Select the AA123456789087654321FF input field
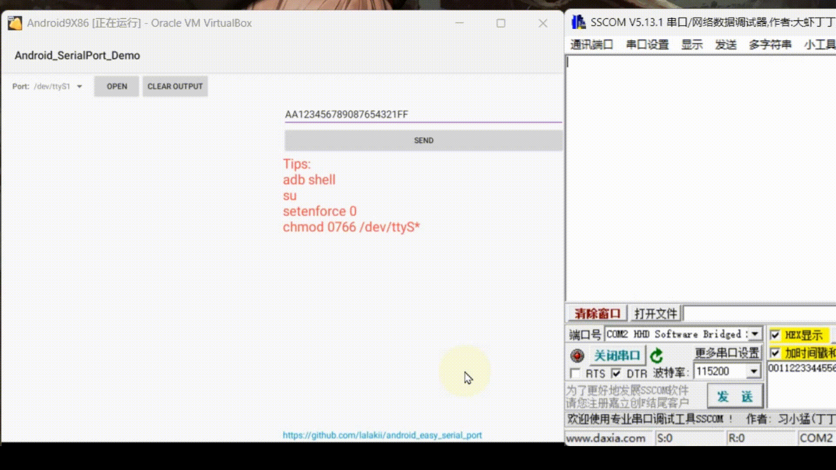836x470 pixels. 347,114
